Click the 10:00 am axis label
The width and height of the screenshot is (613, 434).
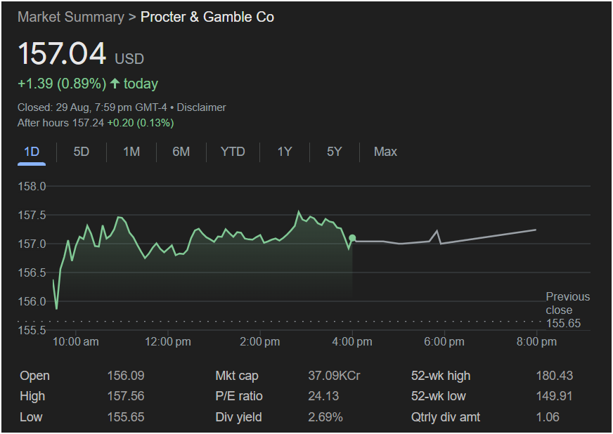pyautogui.click(x=75, y=342)
